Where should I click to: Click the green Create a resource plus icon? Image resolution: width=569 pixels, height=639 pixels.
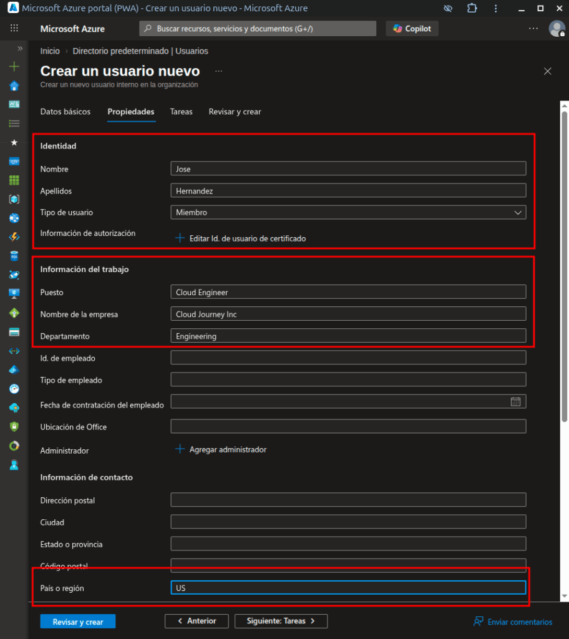point(14,67)
